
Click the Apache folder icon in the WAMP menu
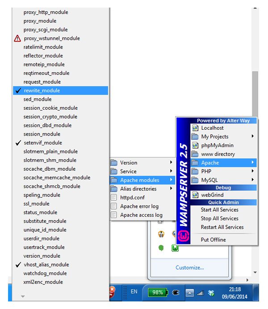(x=195, y=163)
